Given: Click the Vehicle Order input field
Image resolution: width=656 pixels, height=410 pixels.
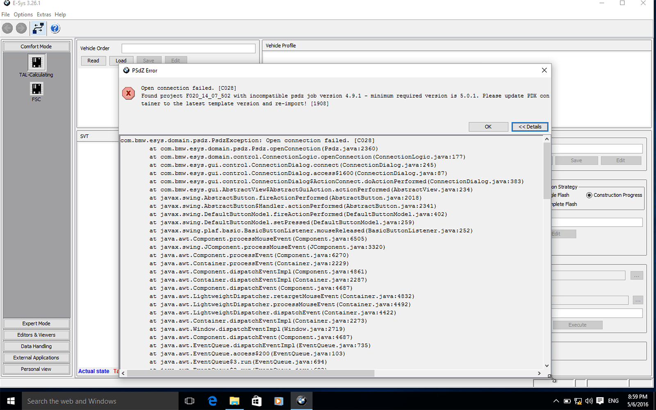Looking at the screenshot, I should [189, 48].
